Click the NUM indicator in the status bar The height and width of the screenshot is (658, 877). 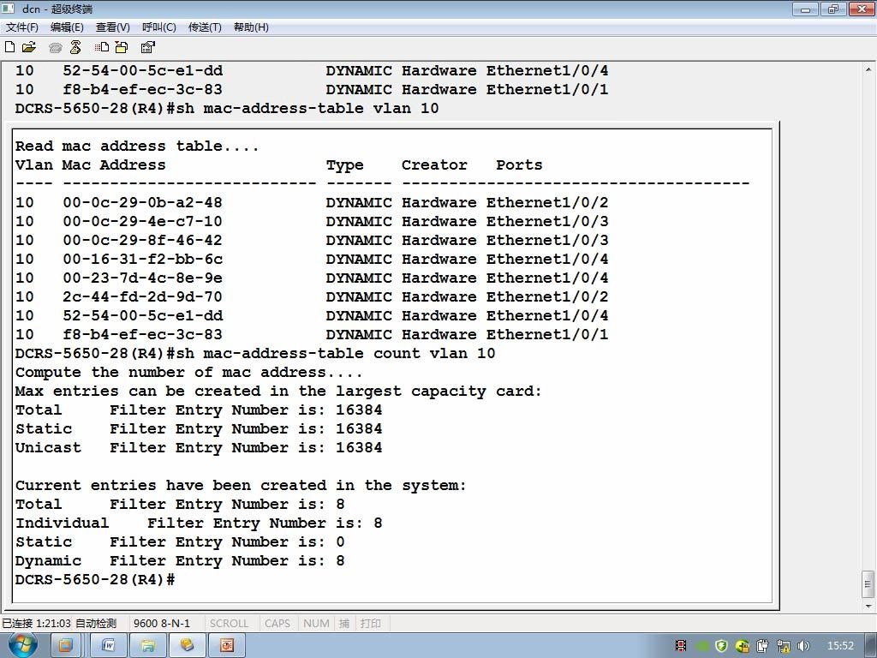pyautogui.click(x=316, y=624)
